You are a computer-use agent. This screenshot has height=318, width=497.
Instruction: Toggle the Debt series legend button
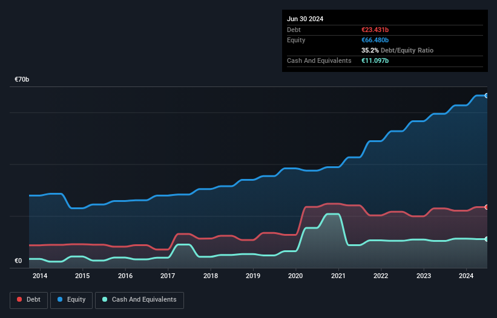28,300
